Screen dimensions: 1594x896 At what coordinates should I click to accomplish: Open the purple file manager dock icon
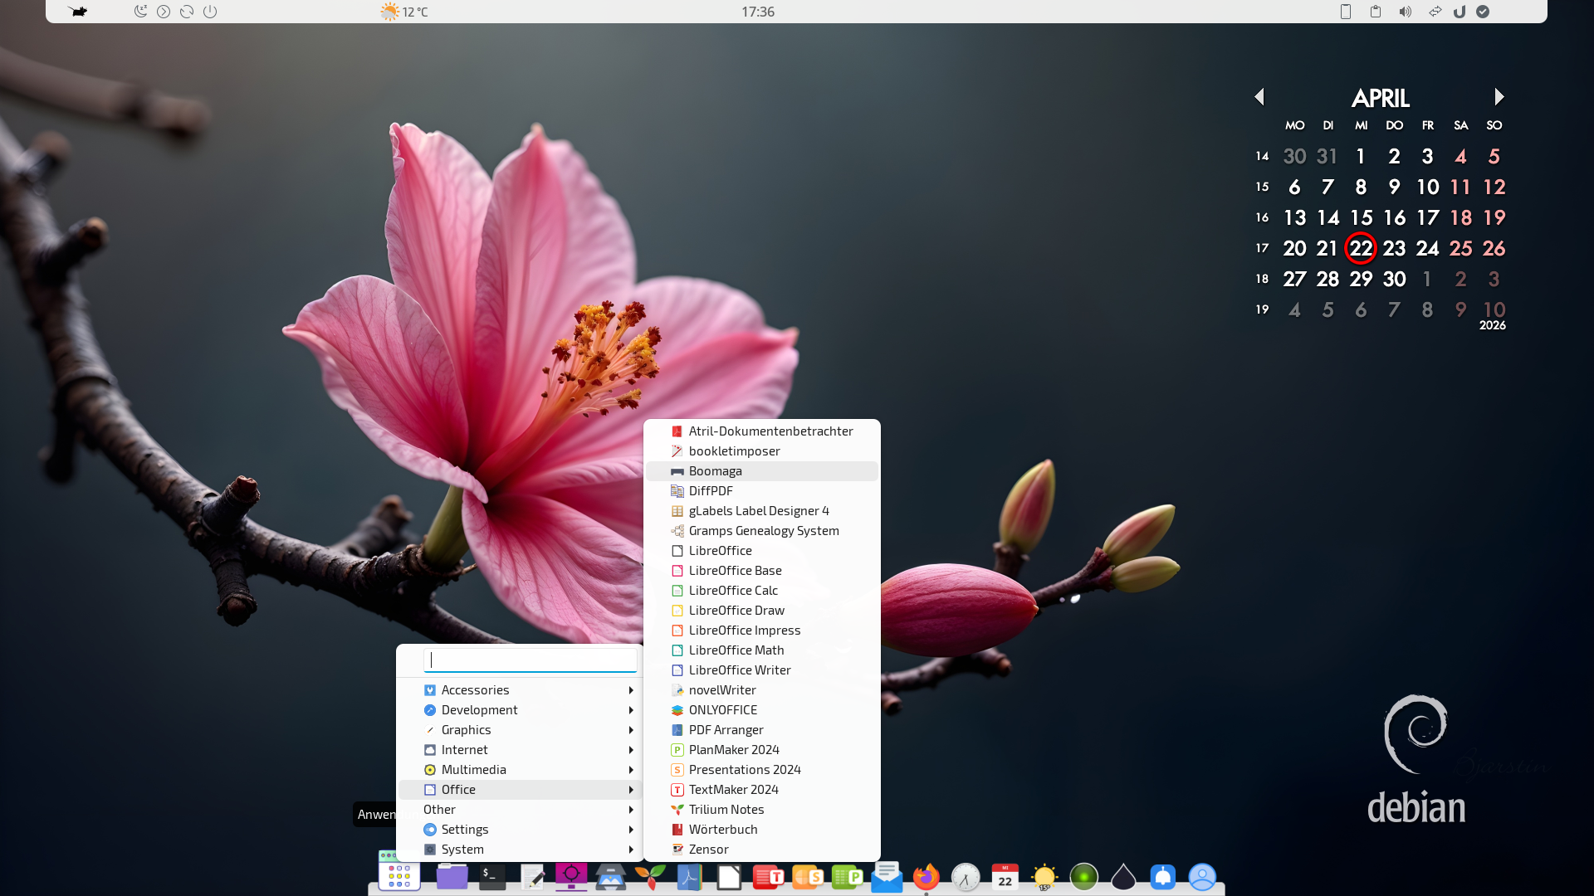click(452, 877)
